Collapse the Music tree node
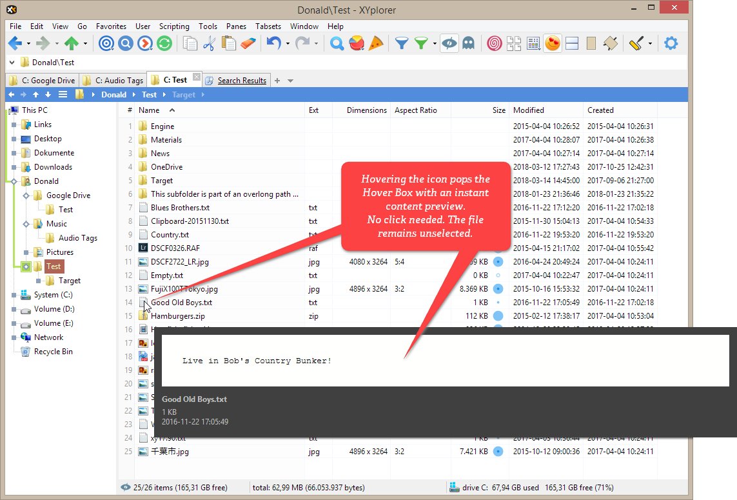Screen dimensions: 737x500 coord(26,224)
